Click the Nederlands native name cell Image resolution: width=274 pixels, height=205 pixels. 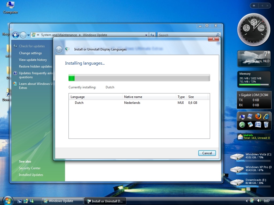pos(132,103)
